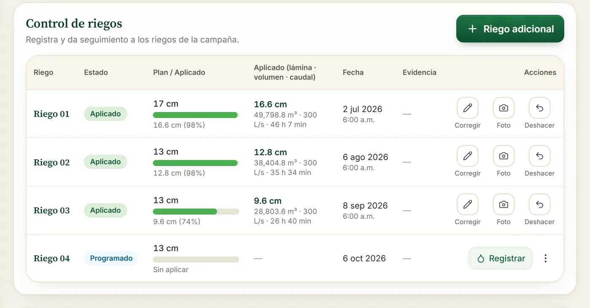Click the Acciones column header
Image resolution: width=590 pixels, height=308 pixels.
540,72
